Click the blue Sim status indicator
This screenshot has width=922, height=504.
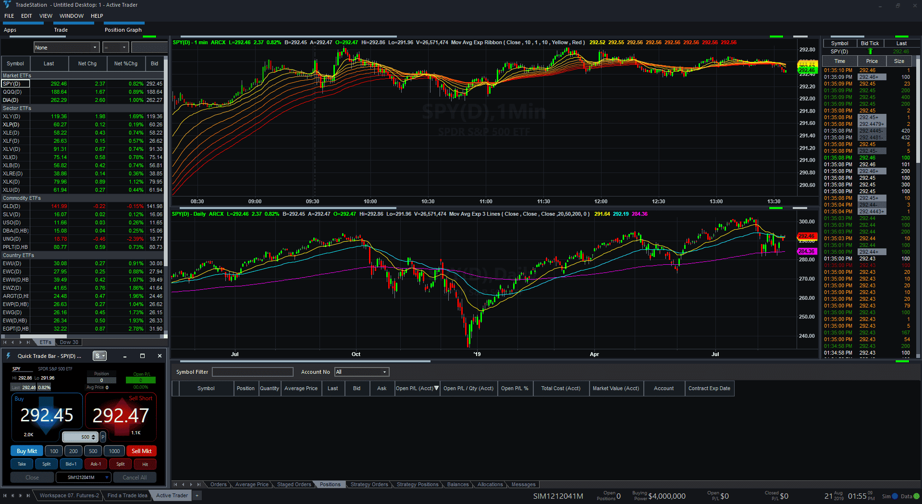895,496
